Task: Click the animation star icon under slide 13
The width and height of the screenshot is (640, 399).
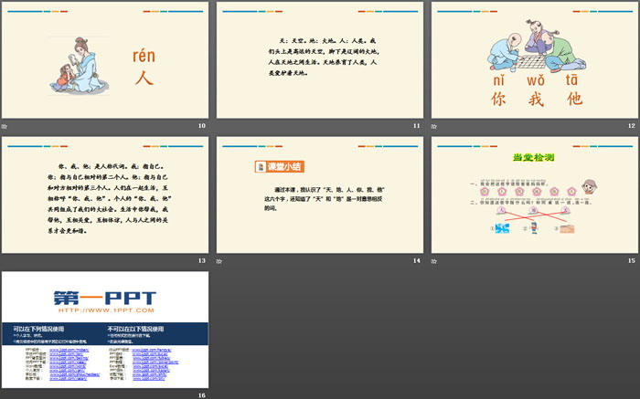Action: coord(5,260)
